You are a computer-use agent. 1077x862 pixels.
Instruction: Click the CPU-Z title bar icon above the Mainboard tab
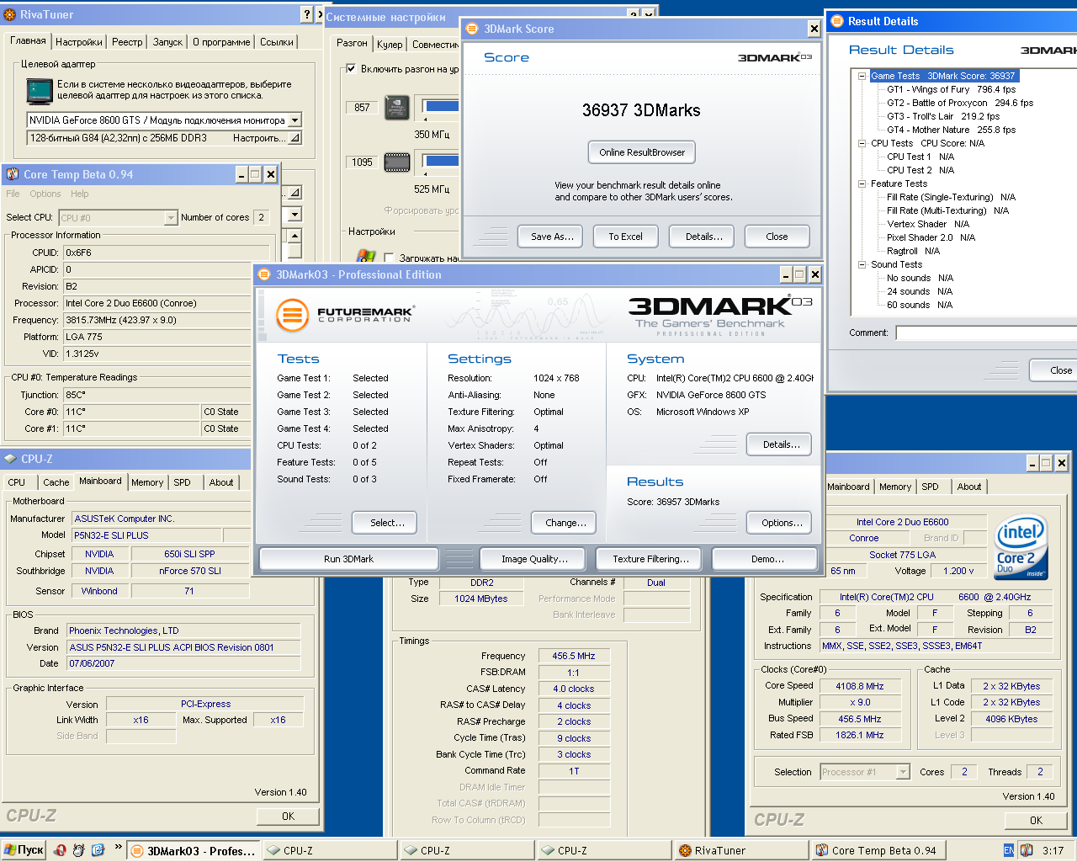pos(10,459)
